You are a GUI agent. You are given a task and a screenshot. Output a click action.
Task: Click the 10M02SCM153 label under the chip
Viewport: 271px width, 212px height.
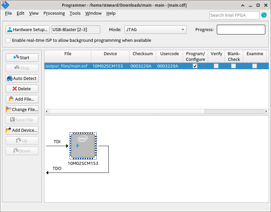pyautogui.click(x=83, y=164)
